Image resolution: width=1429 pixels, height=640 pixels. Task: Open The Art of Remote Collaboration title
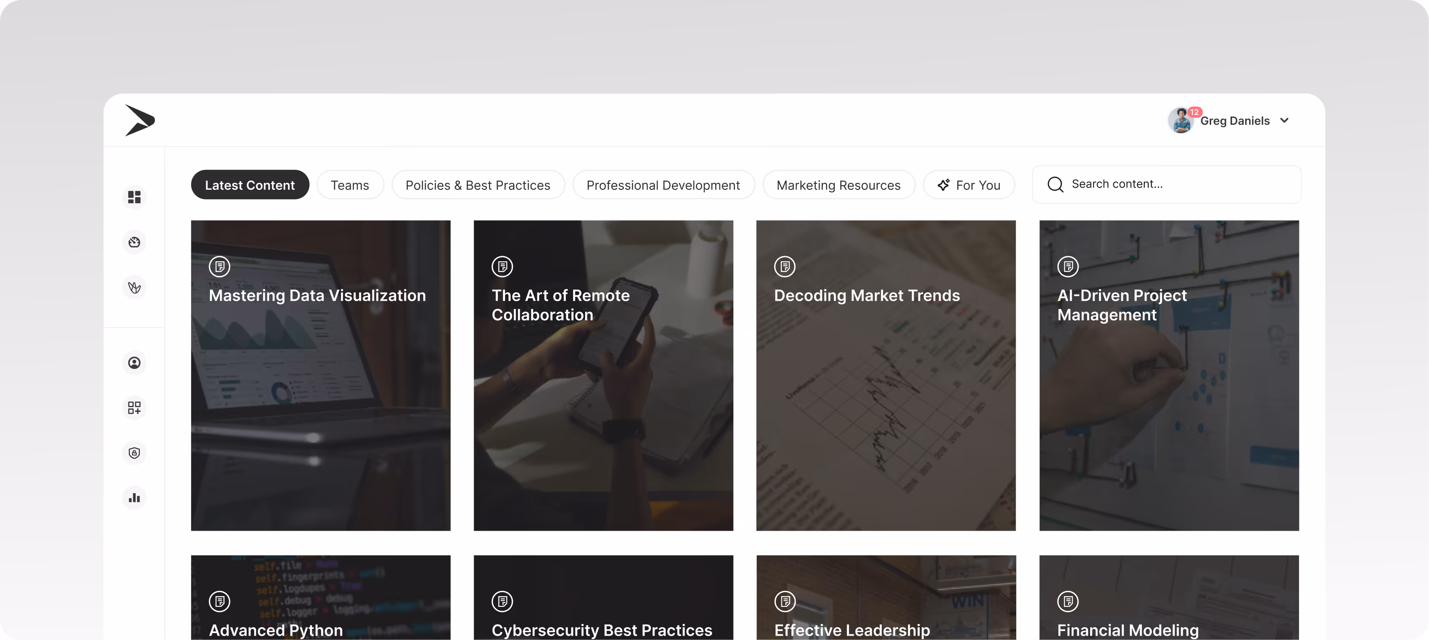560,305
